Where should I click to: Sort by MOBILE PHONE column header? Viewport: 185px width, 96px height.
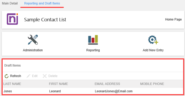(152, 84)
